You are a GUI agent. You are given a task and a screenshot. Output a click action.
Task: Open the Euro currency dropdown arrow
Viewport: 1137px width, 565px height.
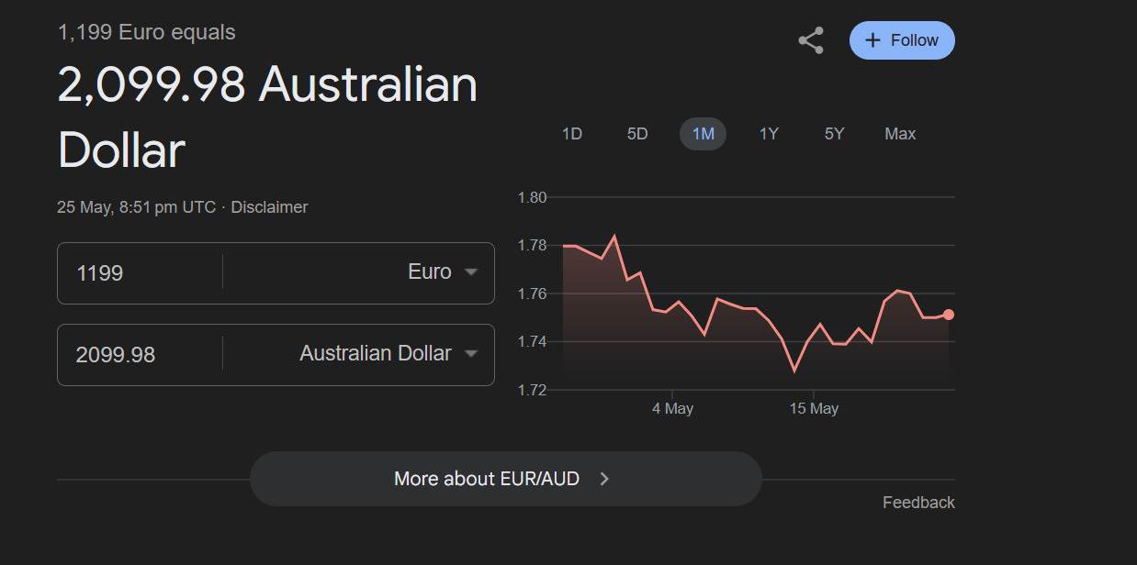[471, 272]
